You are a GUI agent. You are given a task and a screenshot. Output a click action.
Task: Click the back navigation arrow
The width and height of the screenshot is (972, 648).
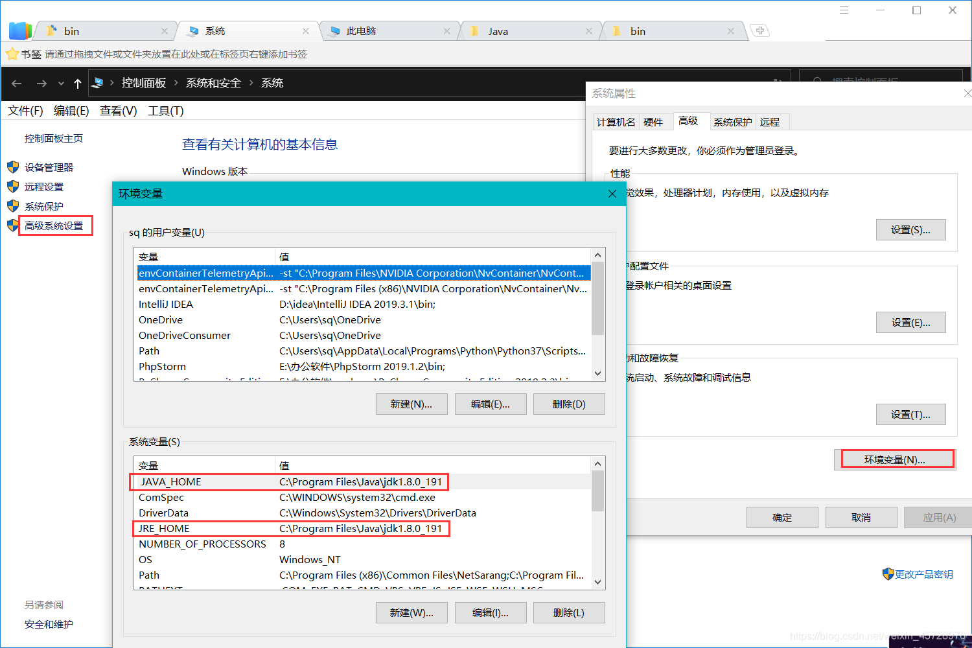[16, 84]
